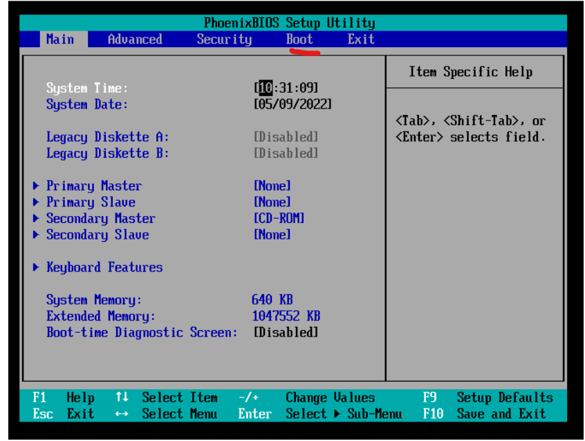Click the F1 Help legend entry

point(64,397)
